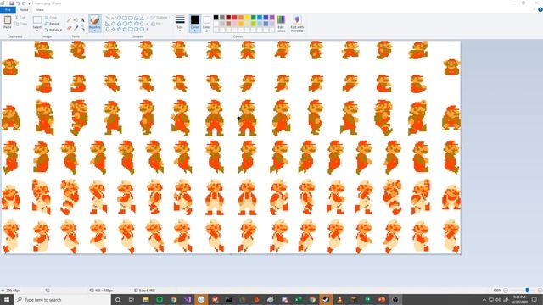543x305 pixels.
Task: Select the Eraser tool
Action: point(69,28)
